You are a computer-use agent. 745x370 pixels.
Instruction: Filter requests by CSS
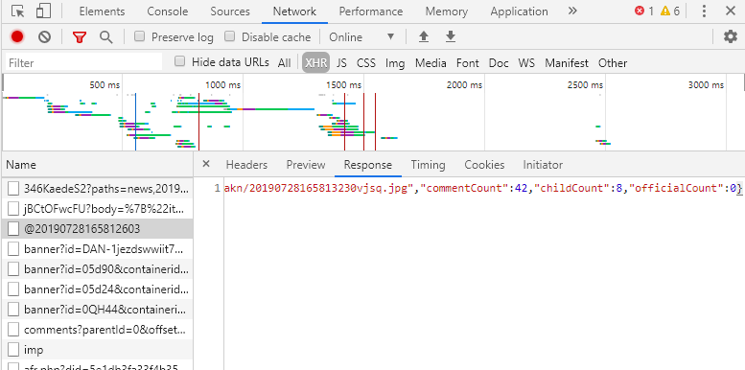(366, 62)
